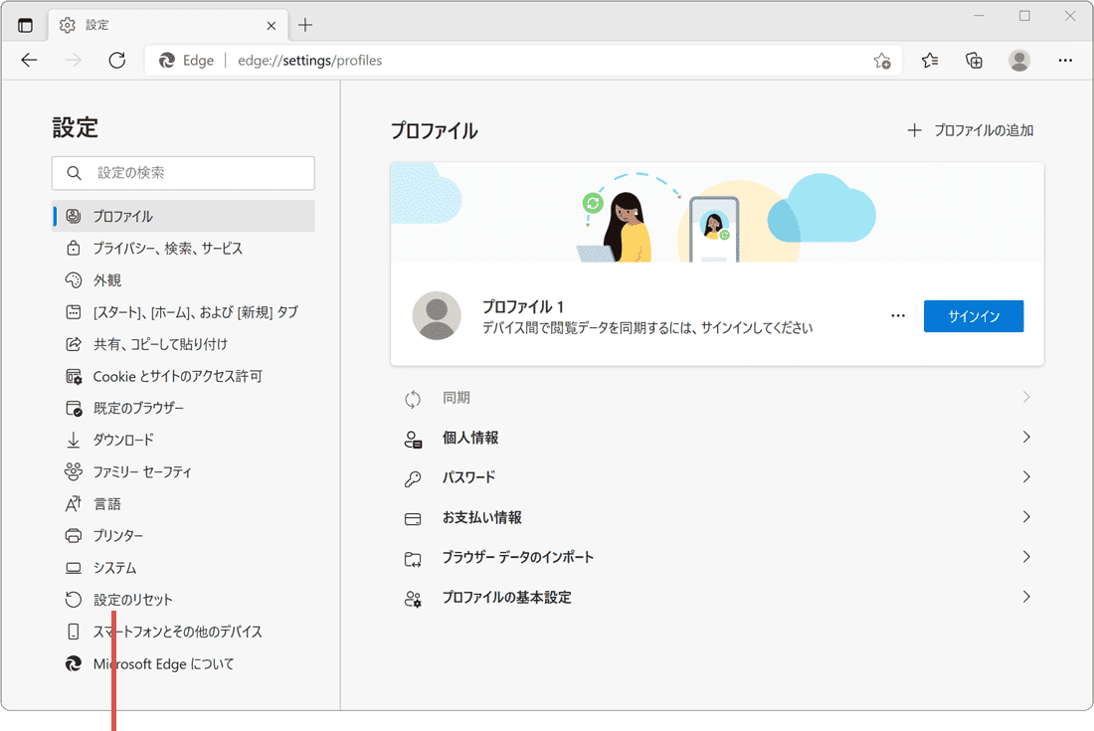Viewport: 1094px width, 731px height.
Task: Select the 外観 appearance settings icon
Action: tap(73, 279)
